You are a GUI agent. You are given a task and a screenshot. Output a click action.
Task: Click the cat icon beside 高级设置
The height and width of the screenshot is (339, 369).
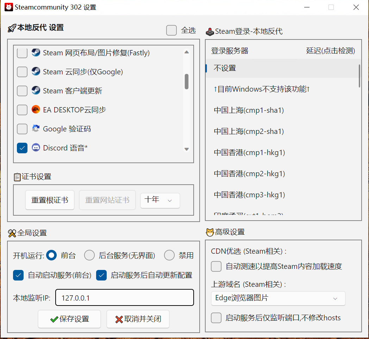click(x=210, y=232)
